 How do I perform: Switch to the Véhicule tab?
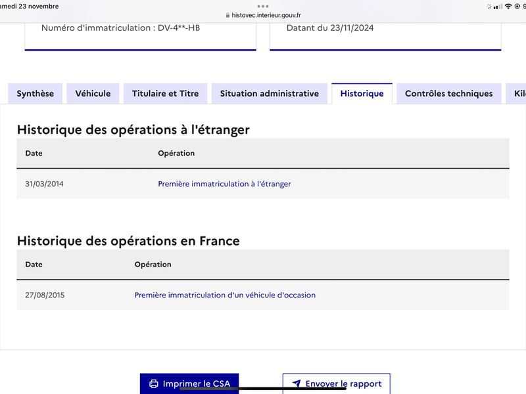[x=93, y=93]
